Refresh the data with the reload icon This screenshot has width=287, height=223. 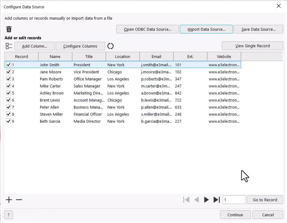coord(111,46)
